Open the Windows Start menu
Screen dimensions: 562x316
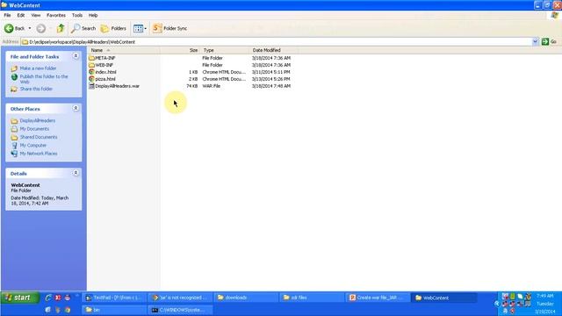click(19, 298)
